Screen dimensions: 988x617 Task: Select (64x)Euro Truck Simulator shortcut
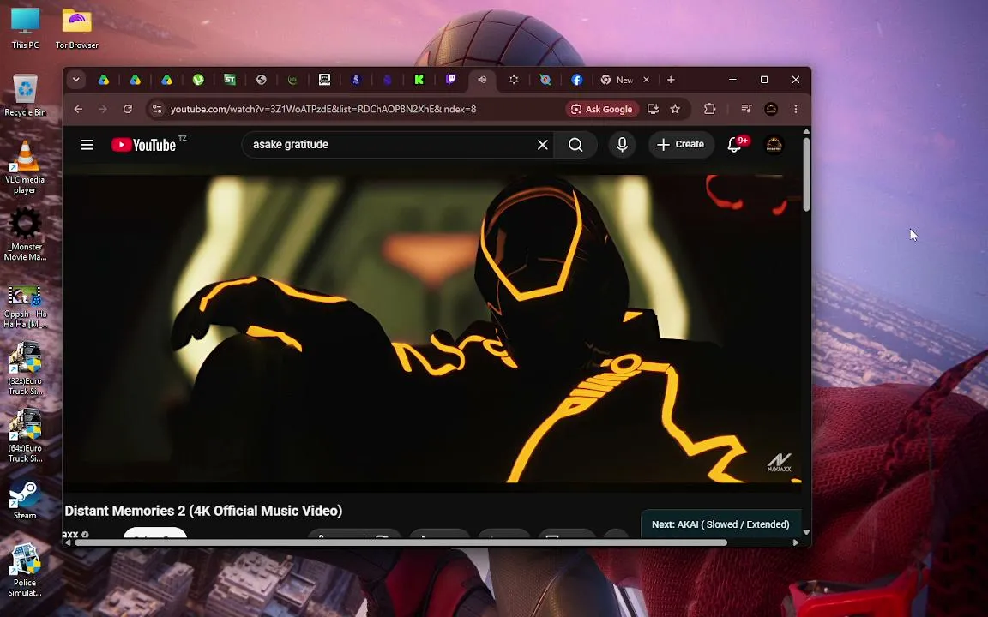coord(25,435)
